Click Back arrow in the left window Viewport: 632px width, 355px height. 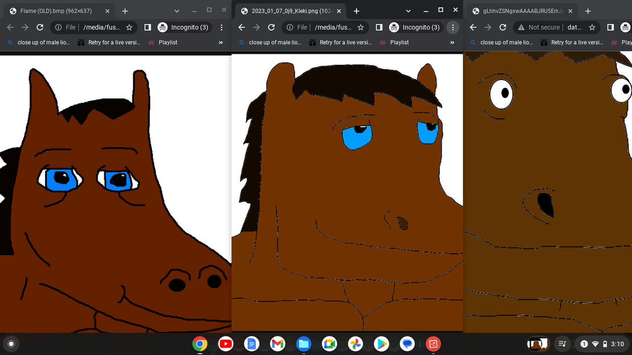click(10, 28)
